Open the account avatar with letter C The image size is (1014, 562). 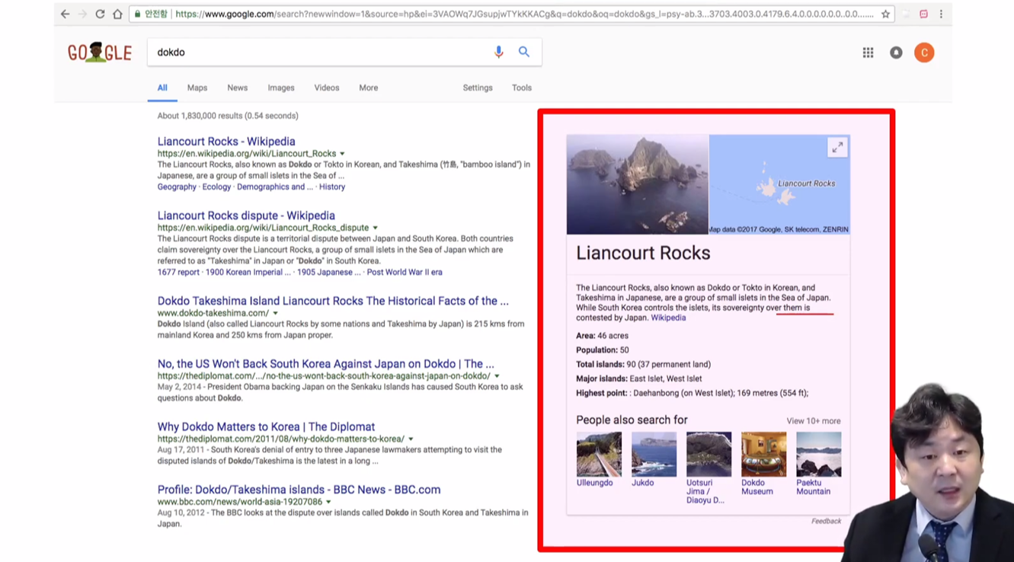coord(924,53)
